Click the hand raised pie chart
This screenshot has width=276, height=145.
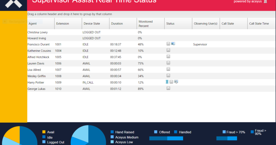[88, 135]
